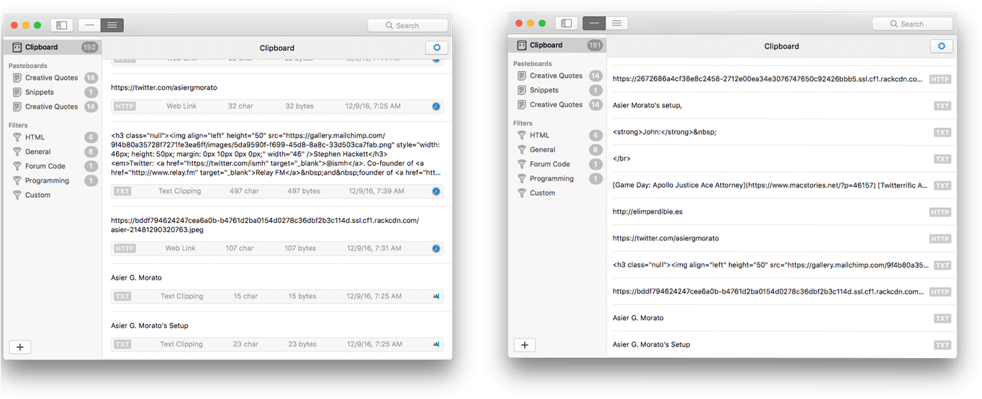982x399 pixels.
Task: Click the plus button in left window
Action: (20, 347)
